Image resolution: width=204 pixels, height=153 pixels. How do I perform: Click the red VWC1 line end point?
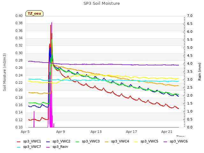pos(178,108)
